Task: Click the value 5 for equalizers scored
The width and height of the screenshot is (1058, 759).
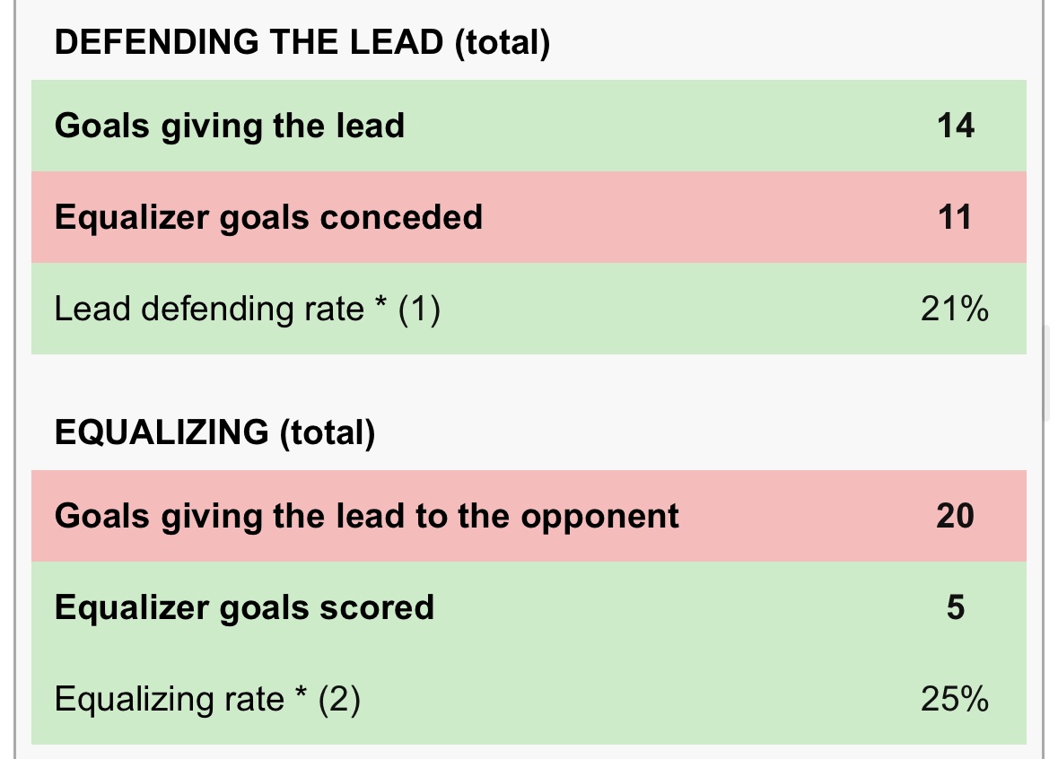Action: (x=956, y=607)
